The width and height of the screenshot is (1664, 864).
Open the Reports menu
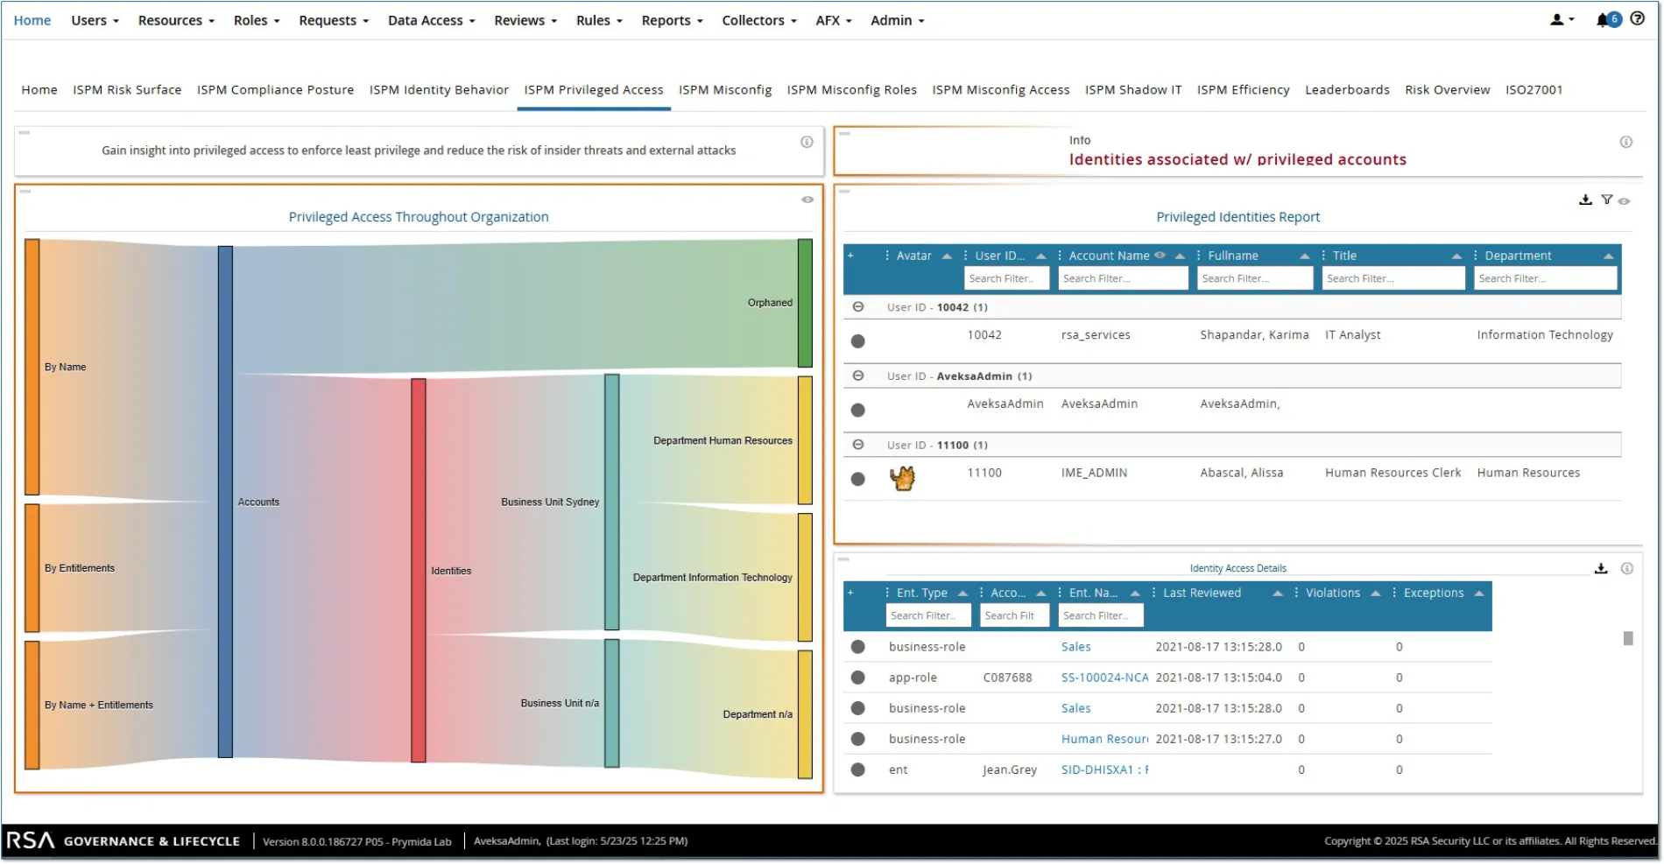672,20
